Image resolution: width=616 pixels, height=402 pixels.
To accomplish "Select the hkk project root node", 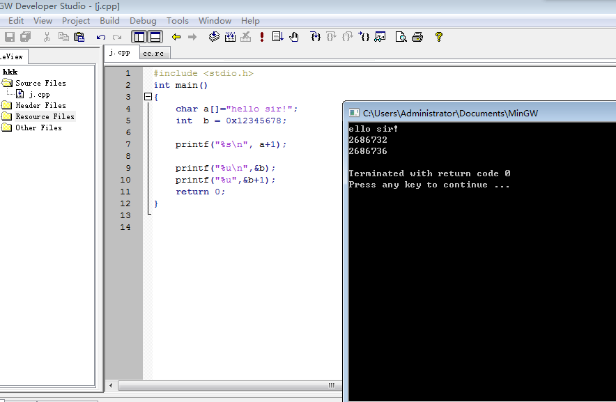I will pos(10,72).
